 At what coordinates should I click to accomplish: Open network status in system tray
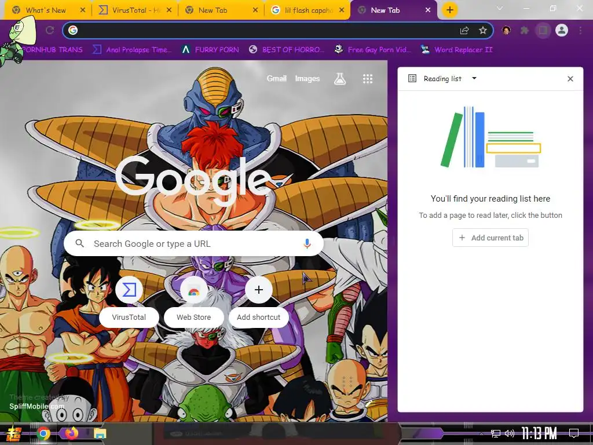(496, 433)
